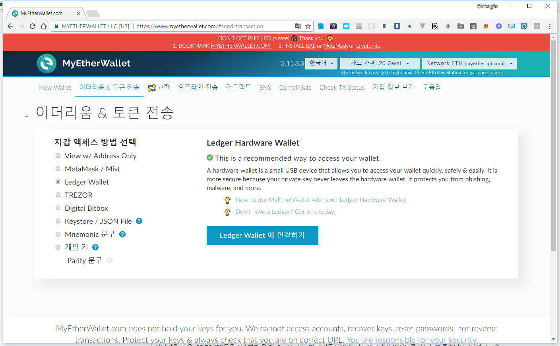The height and width of the screenshot is (346, 560).
Task: Click the vertical scrollbar thumb
Action: pos(553,145)
